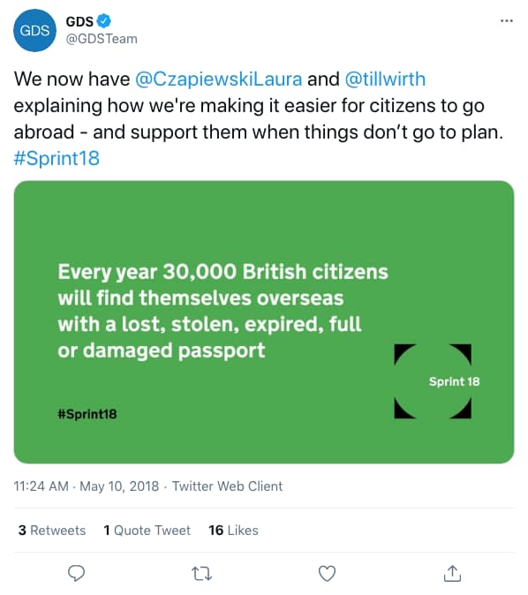Click the black #Sprint18 text in image
The height and width of the screenshot is (595, 528).
[x=87, y=414]
